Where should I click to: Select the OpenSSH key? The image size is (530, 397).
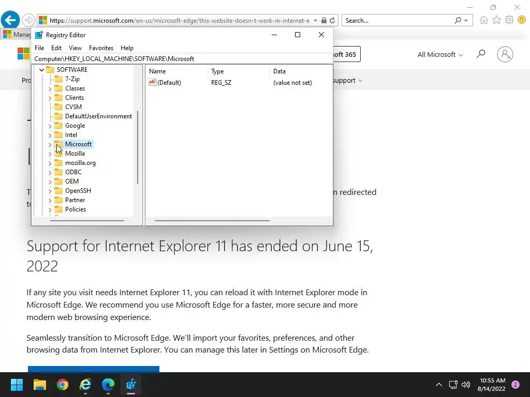click(78, 190)
